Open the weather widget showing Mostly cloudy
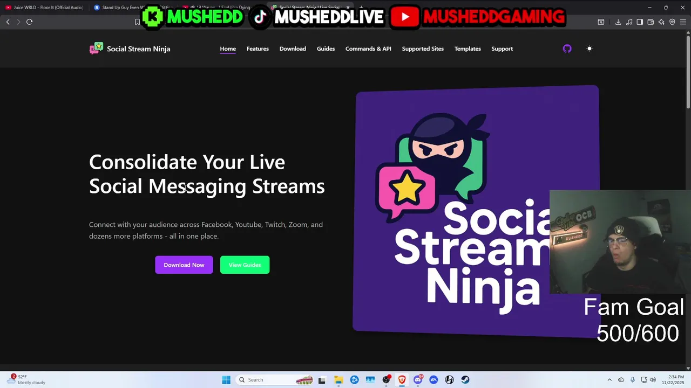This screenshot has width=691, height=388. coord(26,379)
